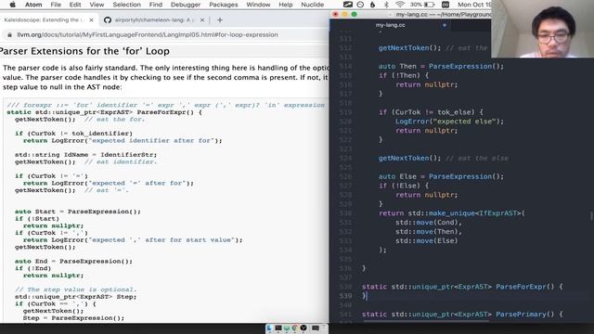Open the Packages menu
This screenshot has width=594, height=334.
[x=223, y=5]
